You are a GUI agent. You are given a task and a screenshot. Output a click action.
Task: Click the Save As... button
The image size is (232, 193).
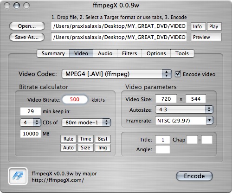27,37
